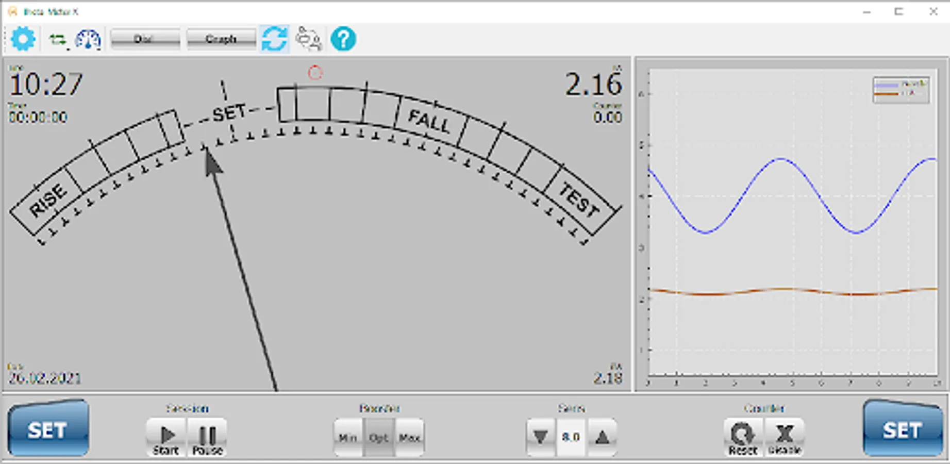The image size is (950, 464).
Task: Increase sensitivity with the up arrow
Action: coord(602,438)
